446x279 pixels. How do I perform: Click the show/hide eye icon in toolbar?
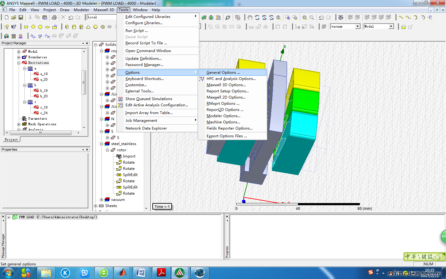pyautogui.click(x=341, y=17)
